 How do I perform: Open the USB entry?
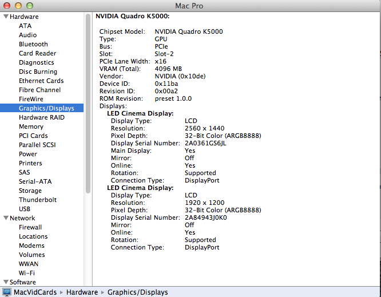point(25,209)
